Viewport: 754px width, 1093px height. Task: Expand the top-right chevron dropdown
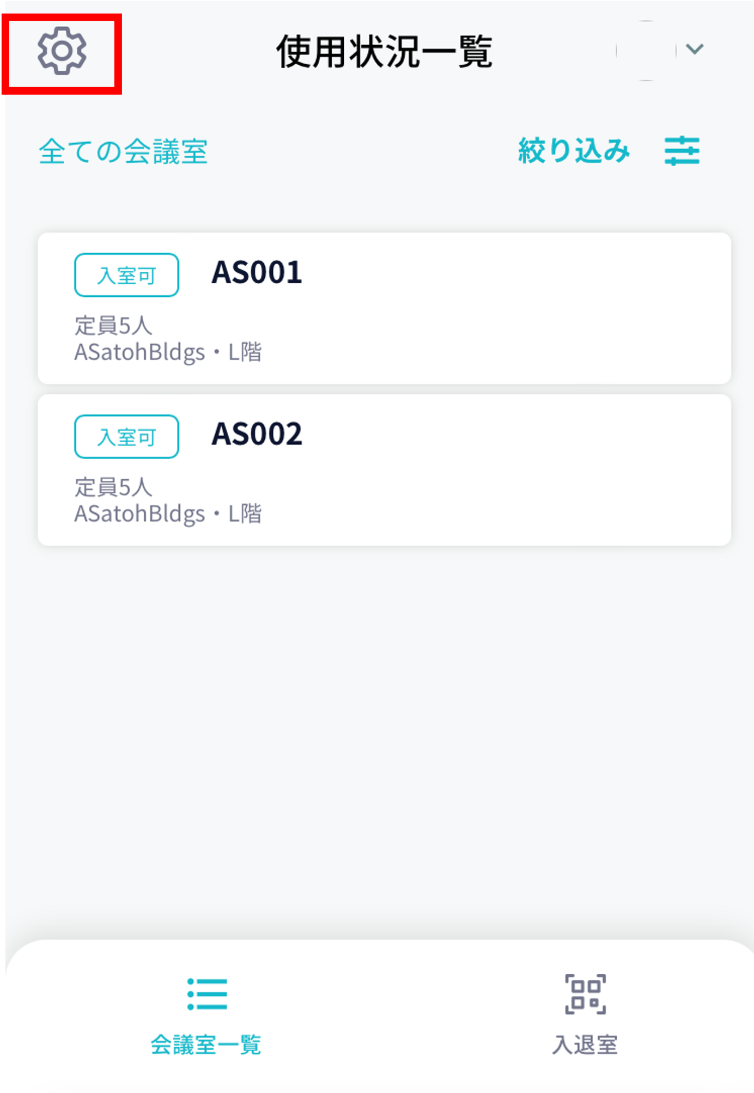click(x=695, y=49)
